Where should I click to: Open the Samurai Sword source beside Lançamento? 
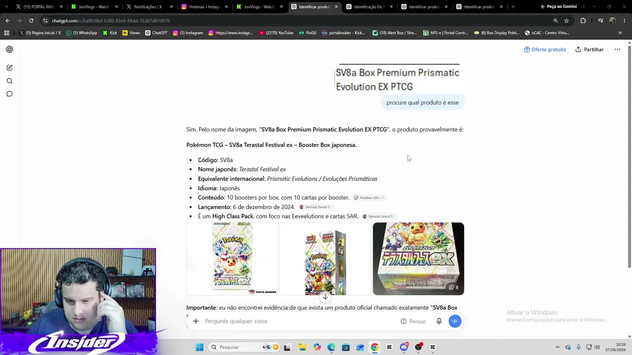(x=316, y=207)
